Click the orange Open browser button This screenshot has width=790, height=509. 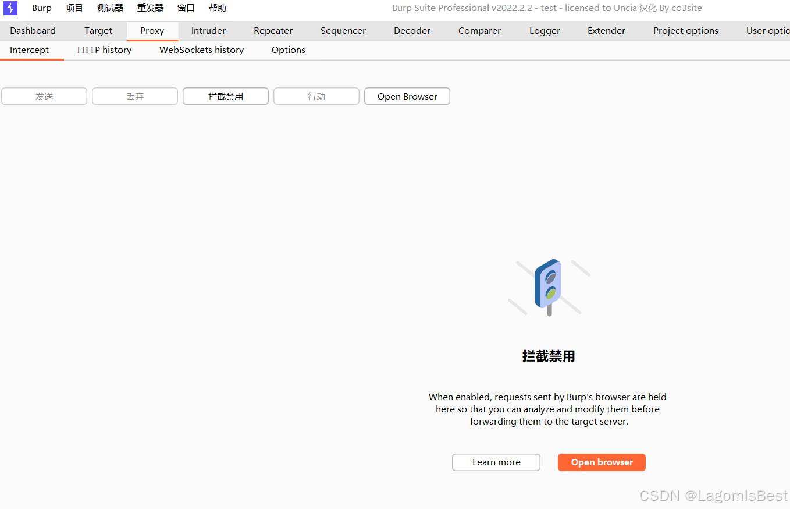point(602,462)
